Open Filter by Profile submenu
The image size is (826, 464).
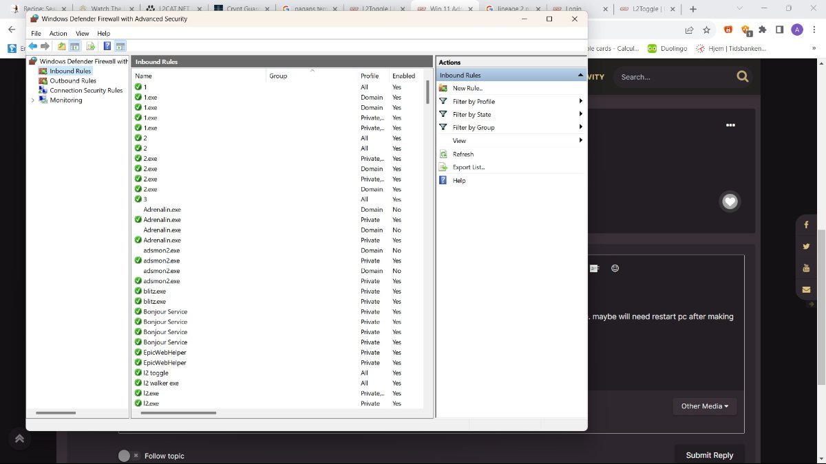point(474,101)
